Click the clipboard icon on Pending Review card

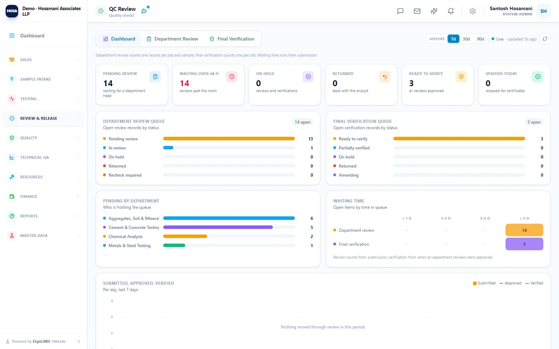[x=155, y=77]
